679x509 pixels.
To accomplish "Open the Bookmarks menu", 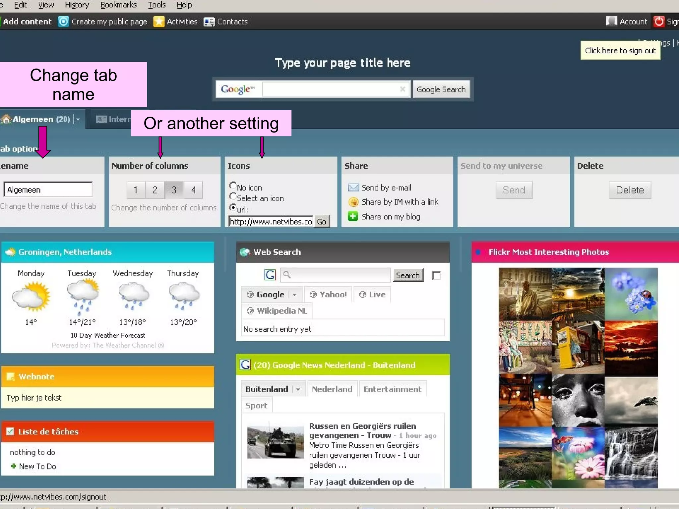I will [118, 5].
